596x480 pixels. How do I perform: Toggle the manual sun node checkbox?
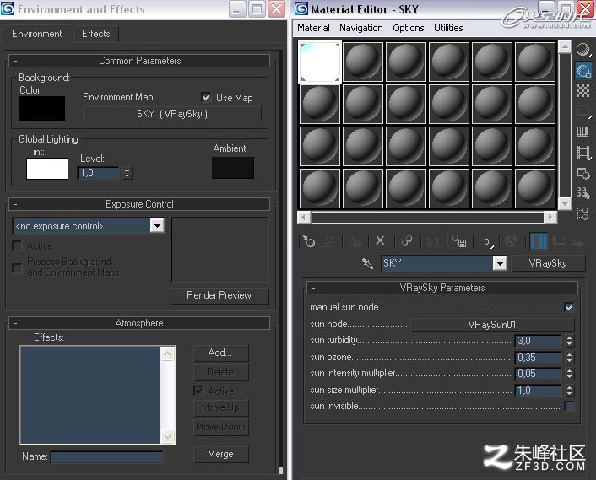coord(569,307)
